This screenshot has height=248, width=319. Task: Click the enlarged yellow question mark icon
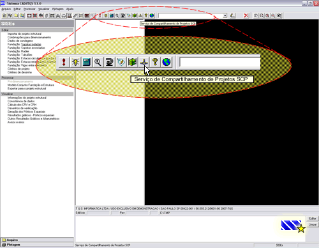155,62
